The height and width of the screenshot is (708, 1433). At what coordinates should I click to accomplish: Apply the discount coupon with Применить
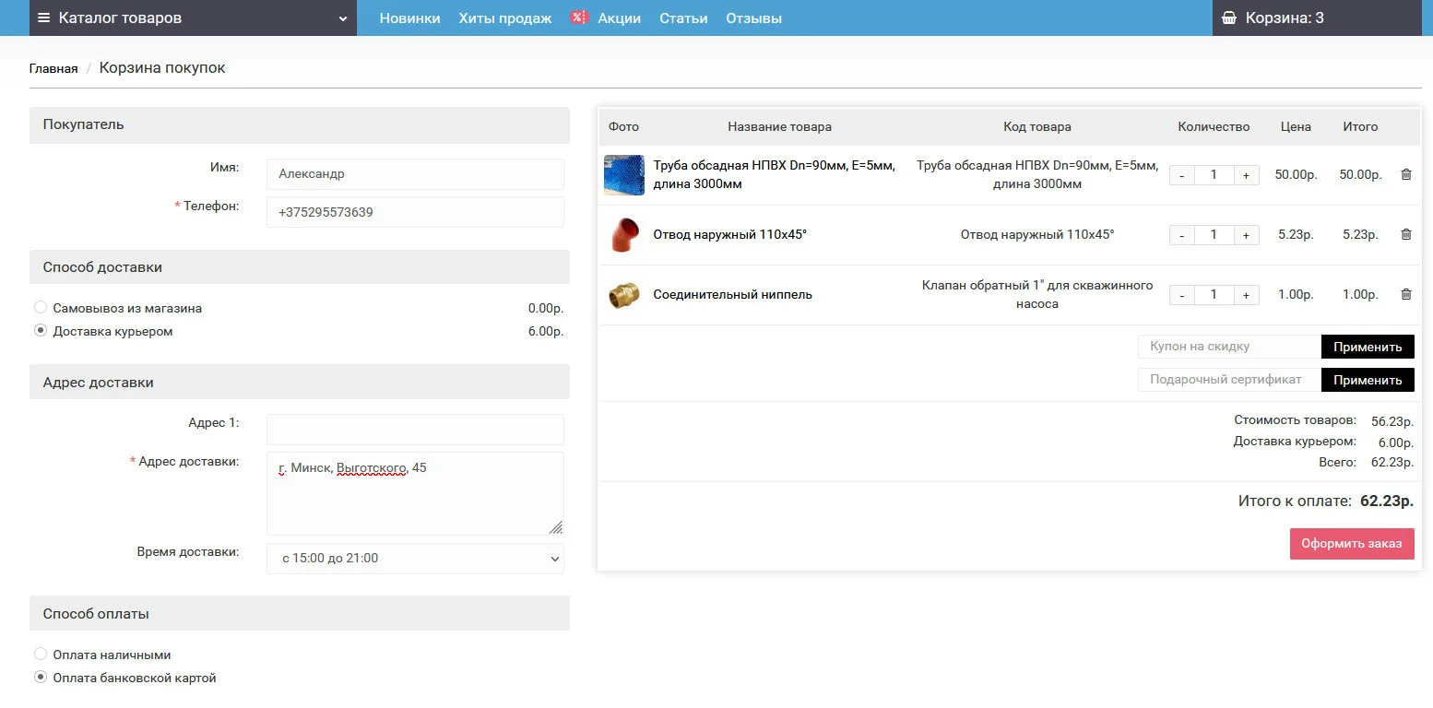pyautogui.click(x=1368, y=347)
